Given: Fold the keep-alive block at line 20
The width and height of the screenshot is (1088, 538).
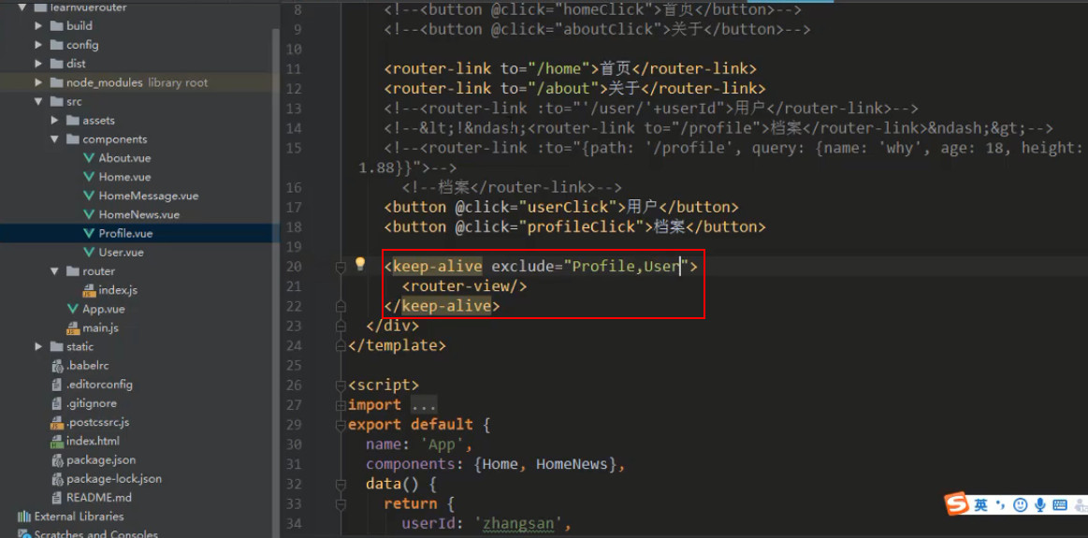Looking at the screenshot, I should coord(340,267).
